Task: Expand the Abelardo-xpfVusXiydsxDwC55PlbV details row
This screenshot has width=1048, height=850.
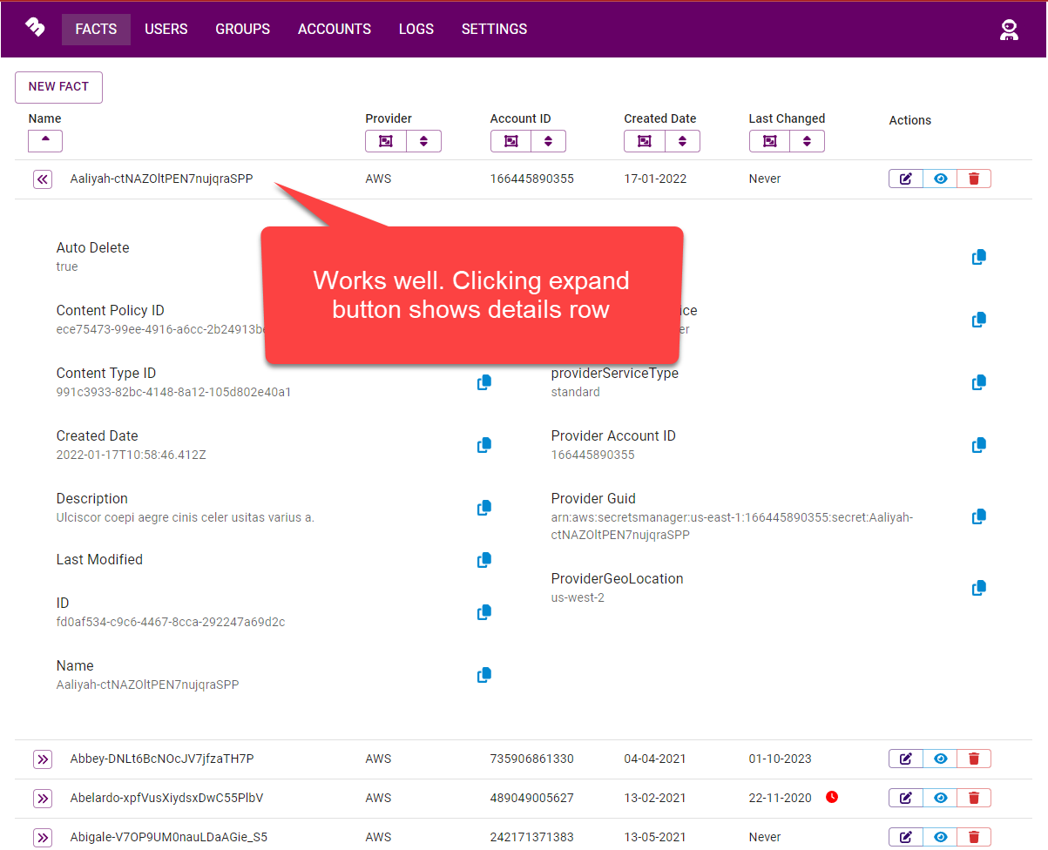Action: pos(43,799)
